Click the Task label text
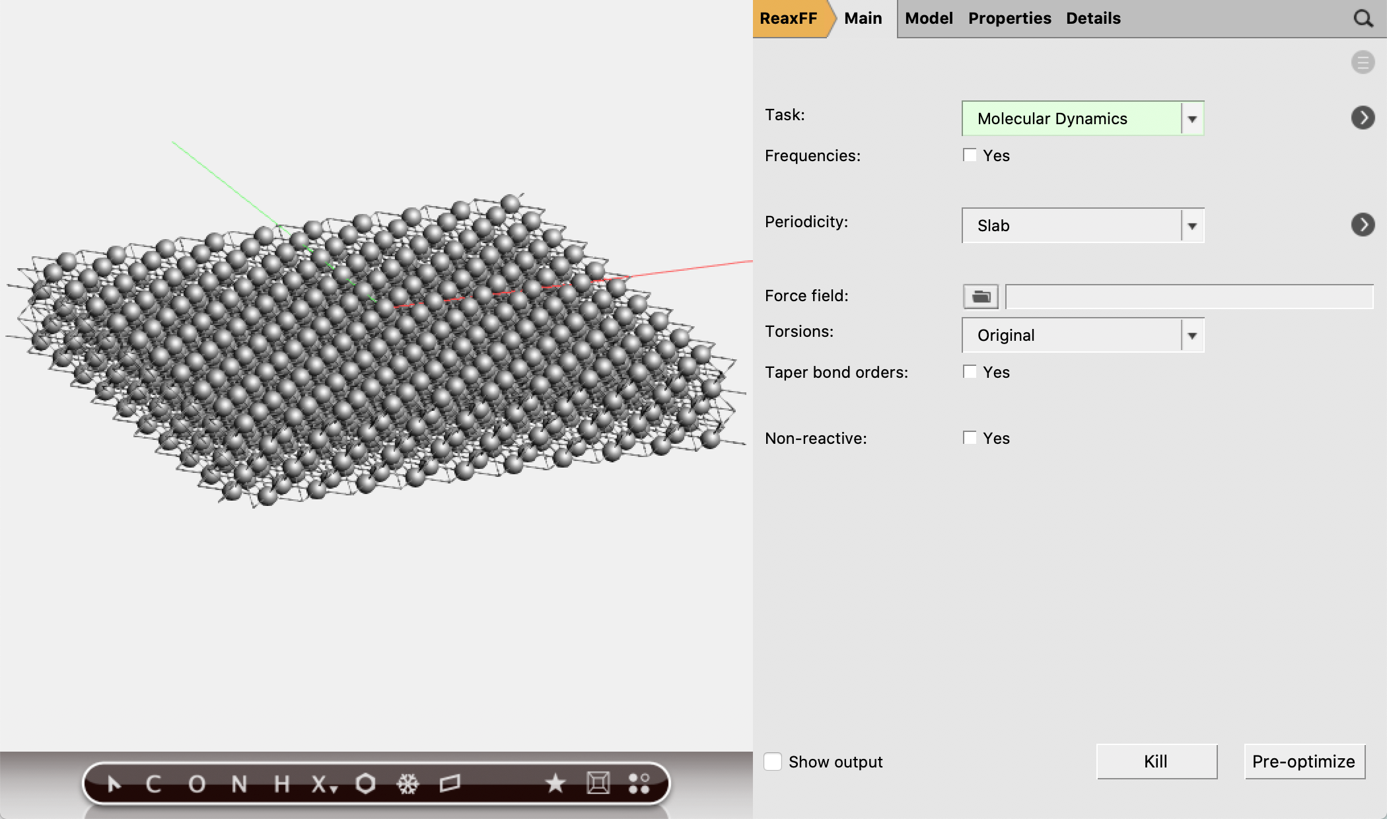The height and width of the screenshot is (819, 1387). point(785,115)
